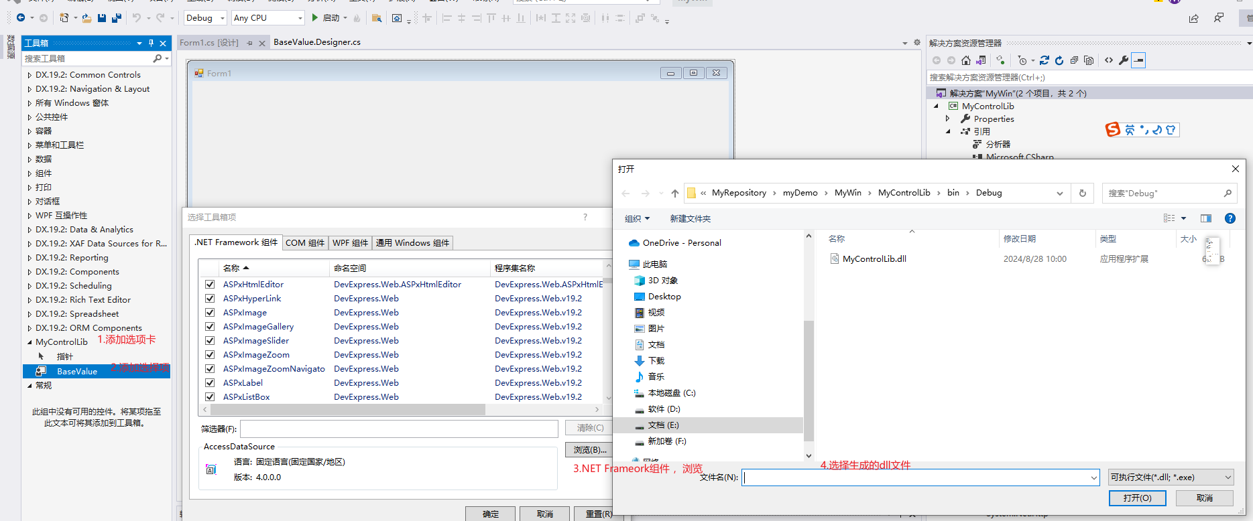
Task: Expand DX.19.2: Common Controls toolbox group
Action: (29, 75)
